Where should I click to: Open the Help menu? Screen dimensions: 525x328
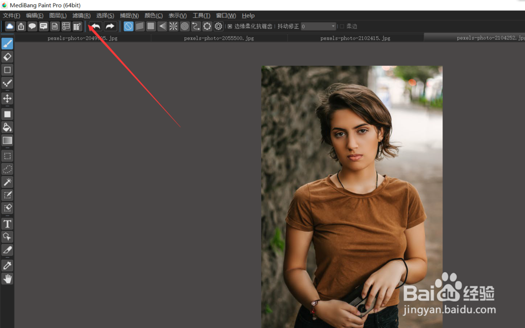click(x=248, y=15)
